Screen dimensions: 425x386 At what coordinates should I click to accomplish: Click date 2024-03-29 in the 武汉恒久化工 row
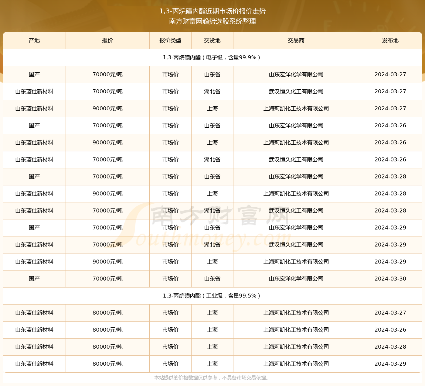[390, 245]
